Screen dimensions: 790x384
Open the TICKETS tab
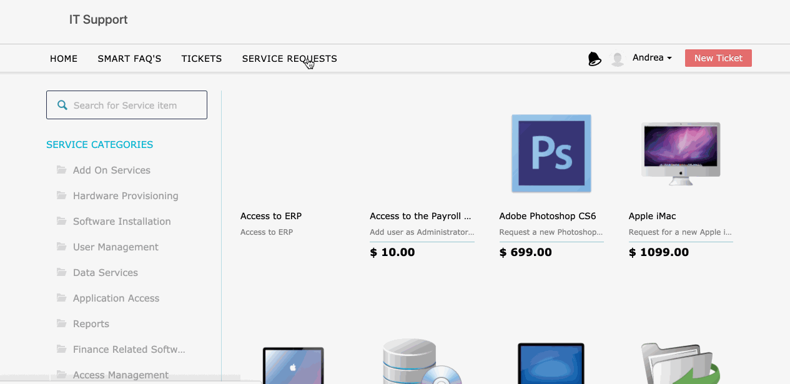202,59
